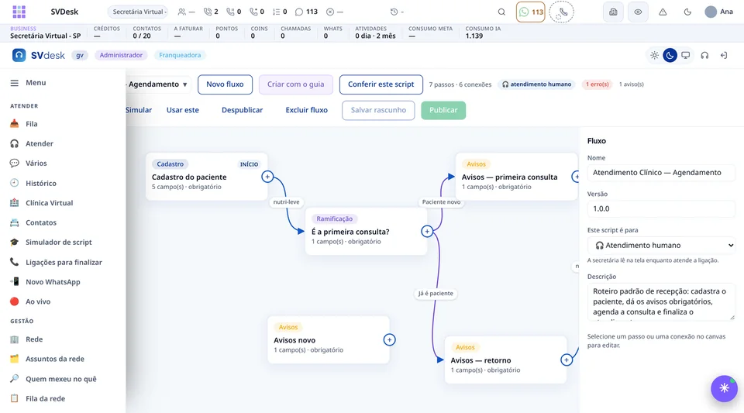This screenshot has width=744, height=413.
Task: Click the dashed-circle phone dialer icon
Action: coord(561,12)
